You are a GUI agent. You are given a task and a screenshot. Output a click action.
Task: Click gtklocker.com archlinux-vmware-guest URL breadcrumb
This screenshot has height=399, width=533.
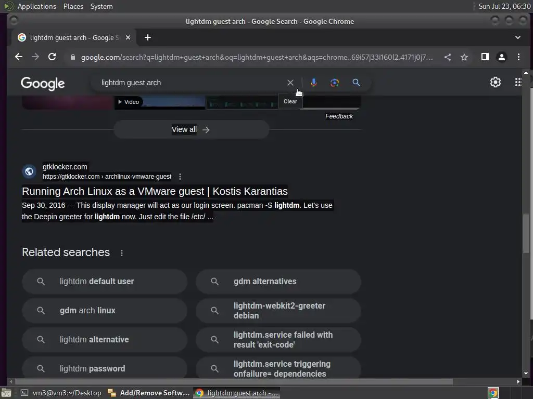[x=107, y=177]
